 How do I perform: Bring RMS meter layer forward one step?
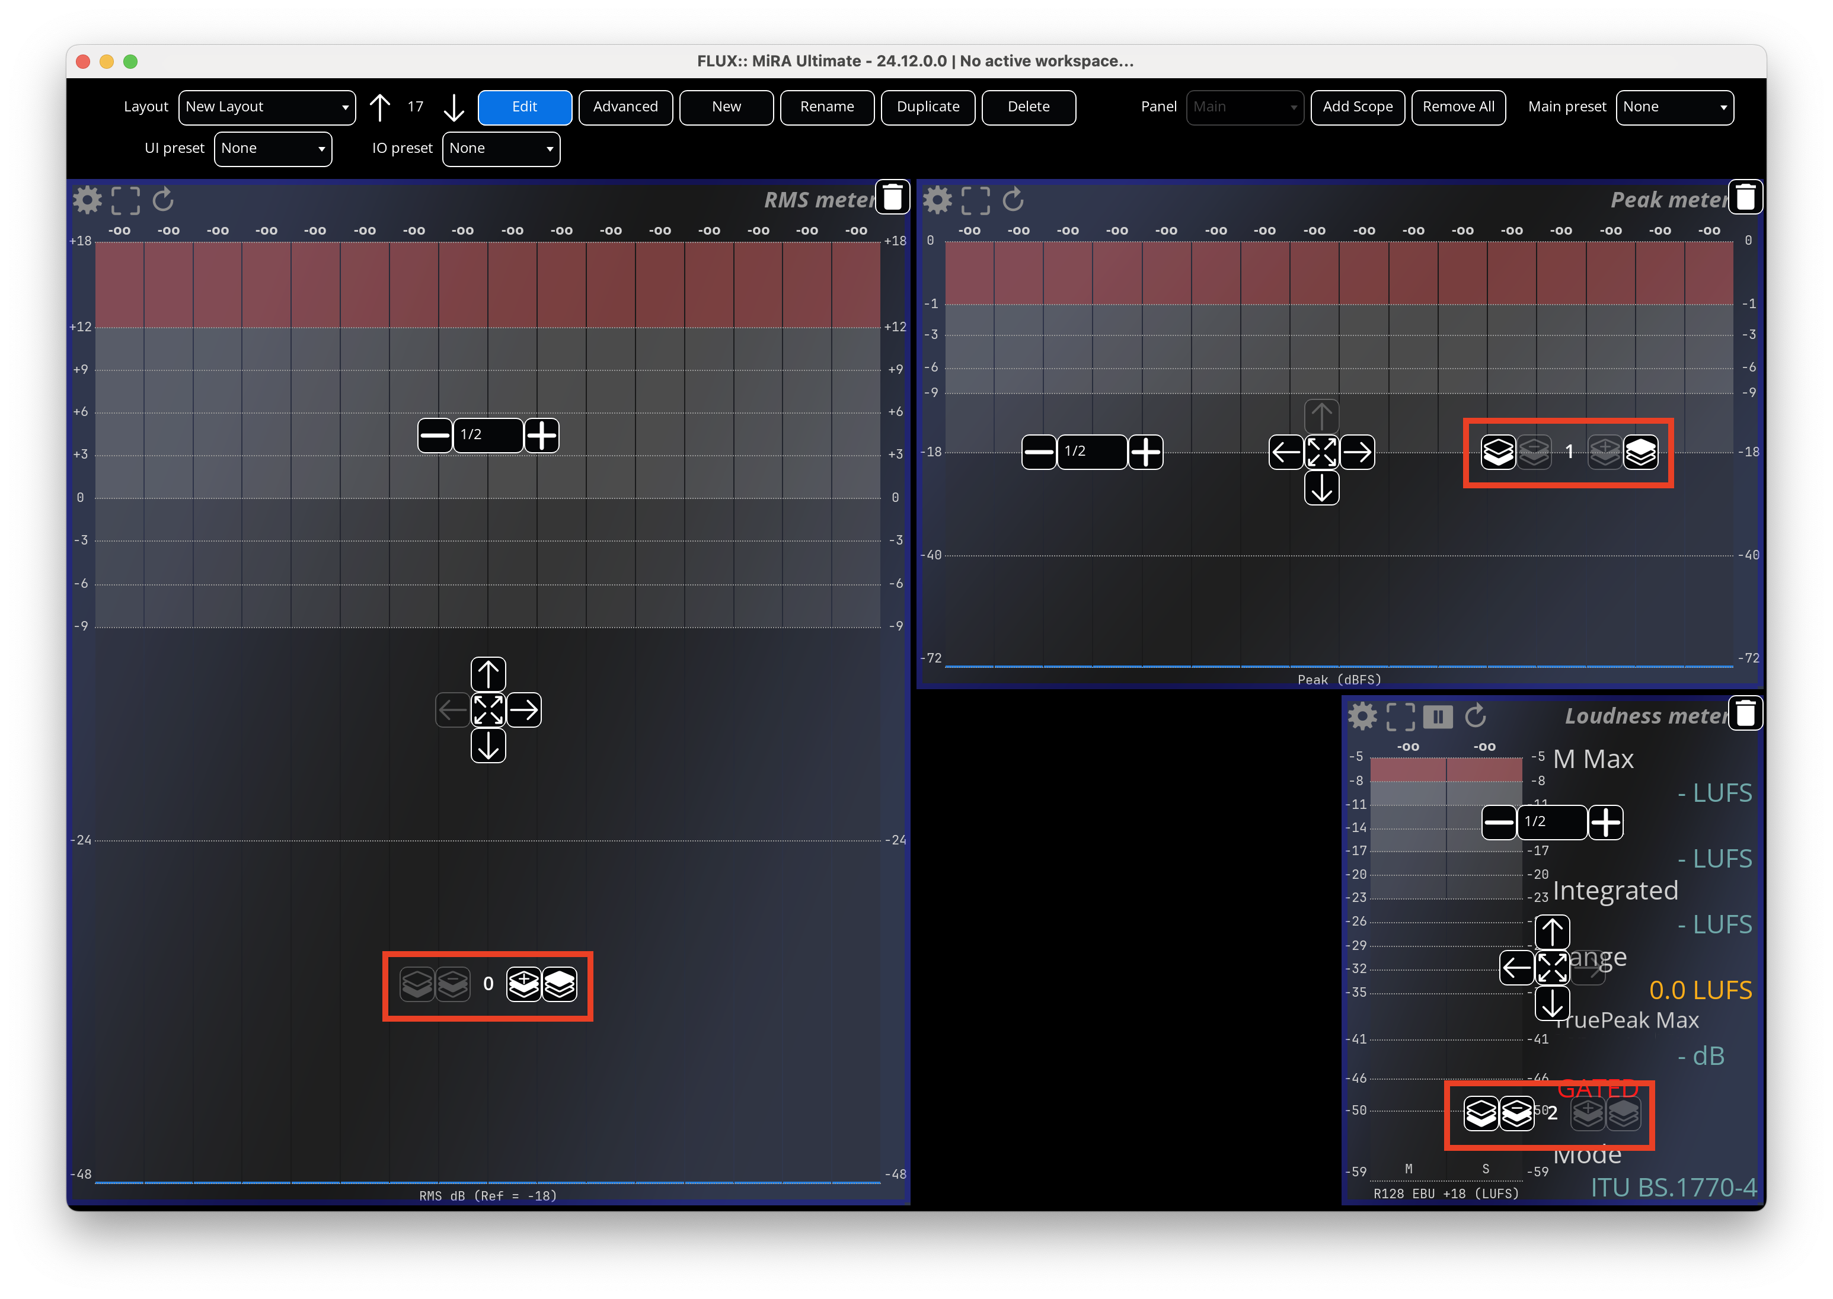coord(524,985)
